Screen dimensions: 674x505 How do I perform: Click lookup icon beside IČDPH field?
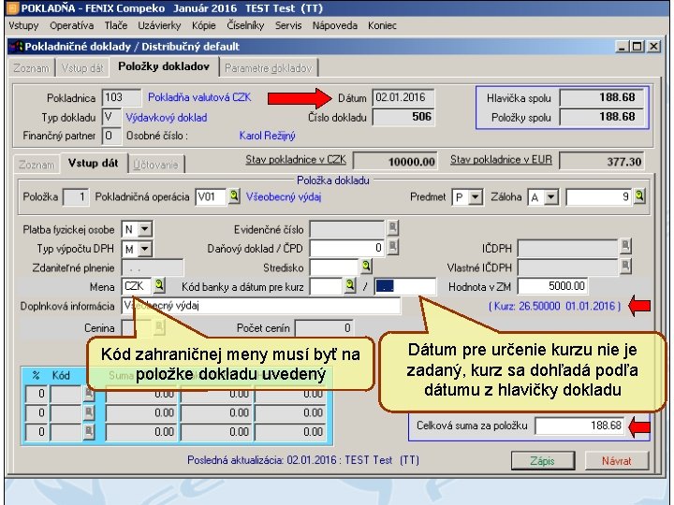[626, 247]
